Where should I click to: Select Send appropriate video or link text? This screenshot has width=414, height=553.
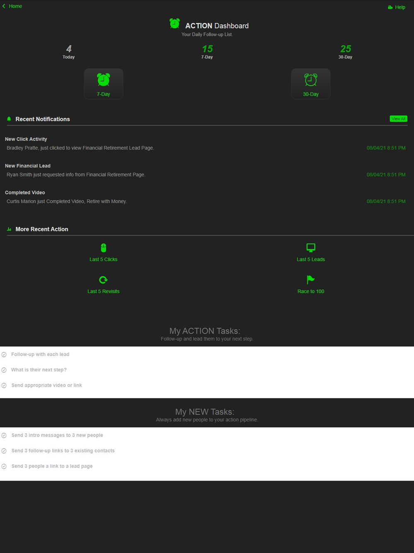tap(46, 386)
